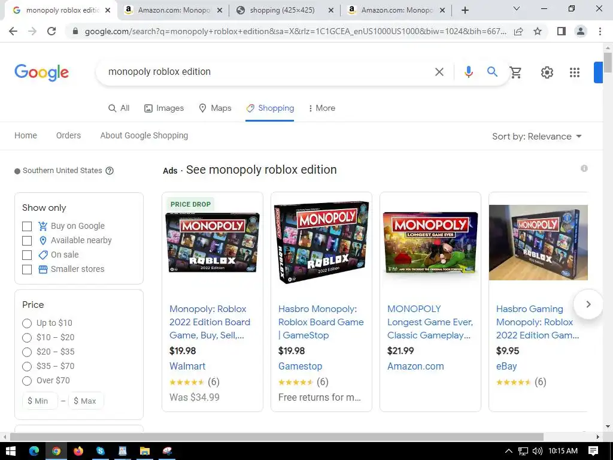Open Chrome side panel
613x460 pixels.
tap(562, 31)
